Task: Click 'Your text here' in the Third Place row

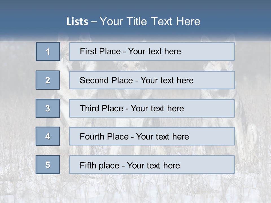Action: point(157,109)
